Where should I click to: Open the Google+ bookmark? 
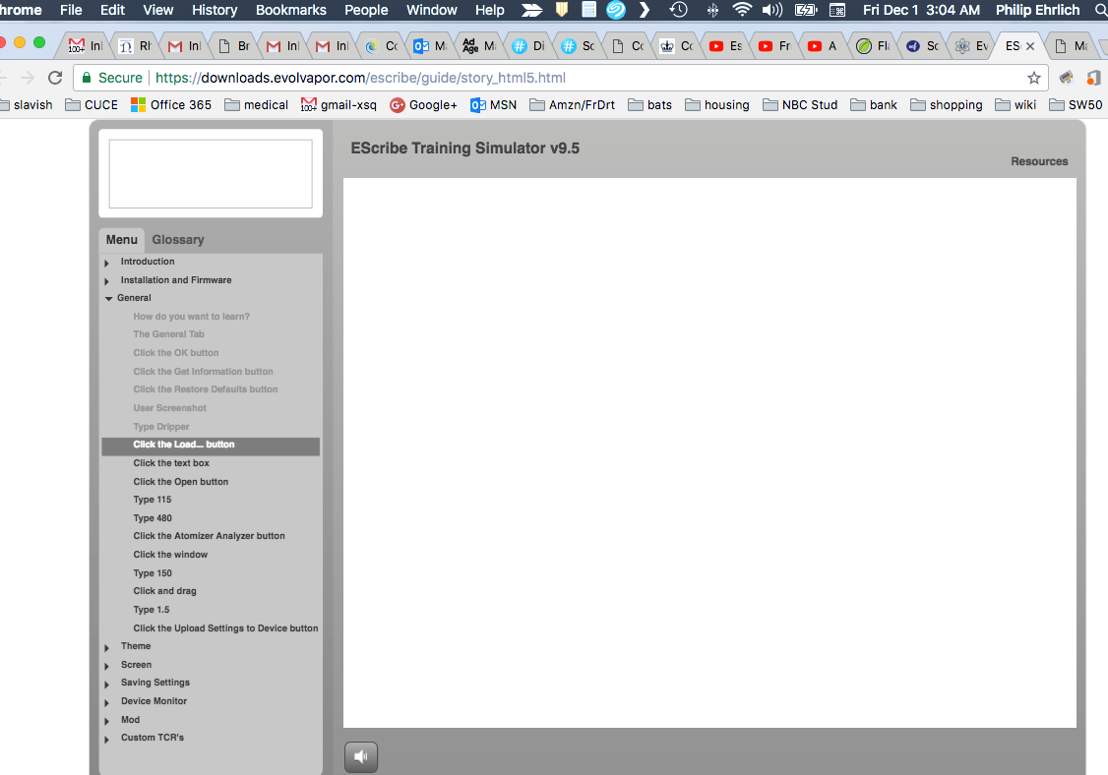click(x=424, y=104)
